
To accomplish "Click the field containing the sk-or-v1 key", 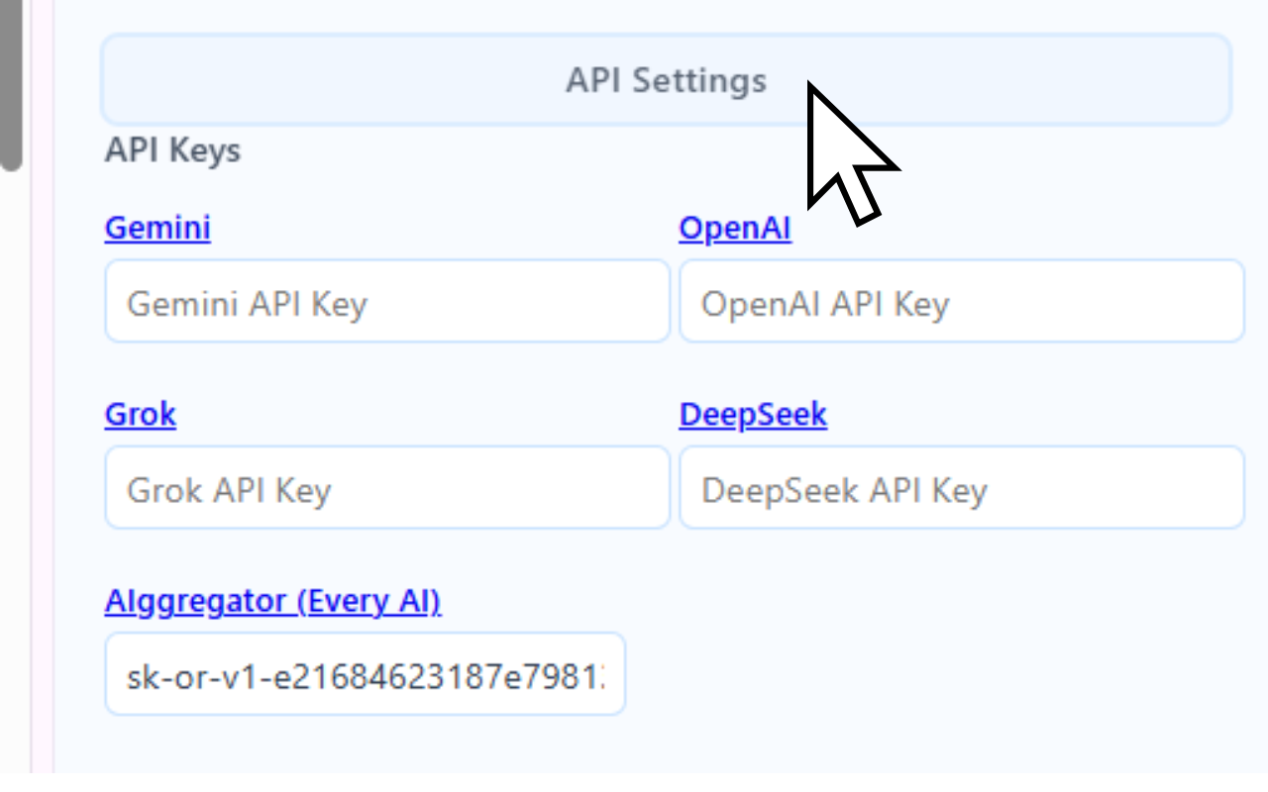I will (365, 674).
